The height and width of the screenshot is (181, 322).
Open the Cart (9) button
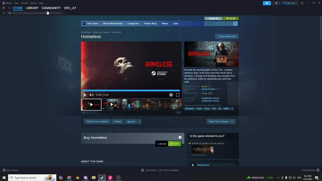231,18
